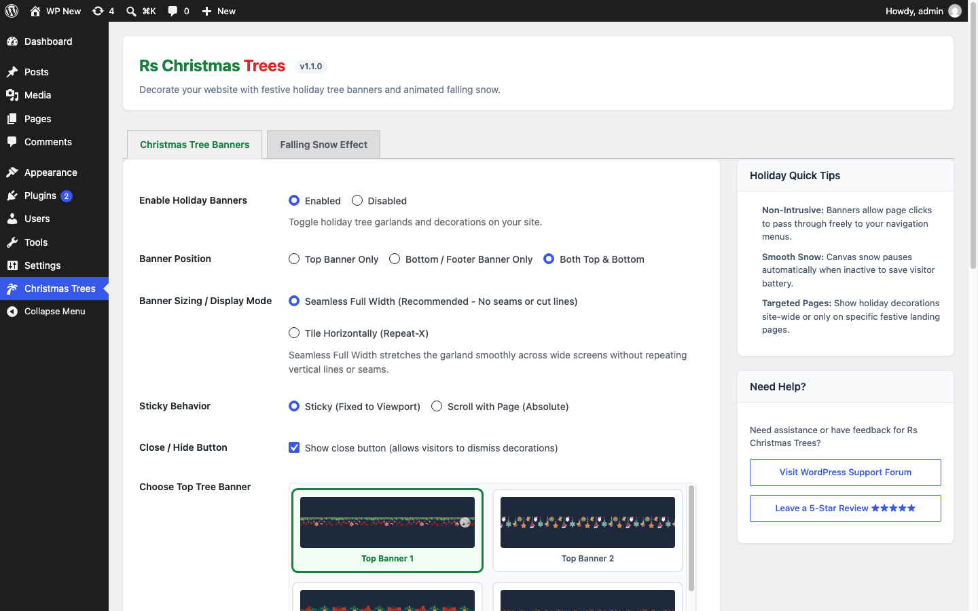Open the Pages menu item
Viewport: 978px width, 611px height.
coord(54,119)
